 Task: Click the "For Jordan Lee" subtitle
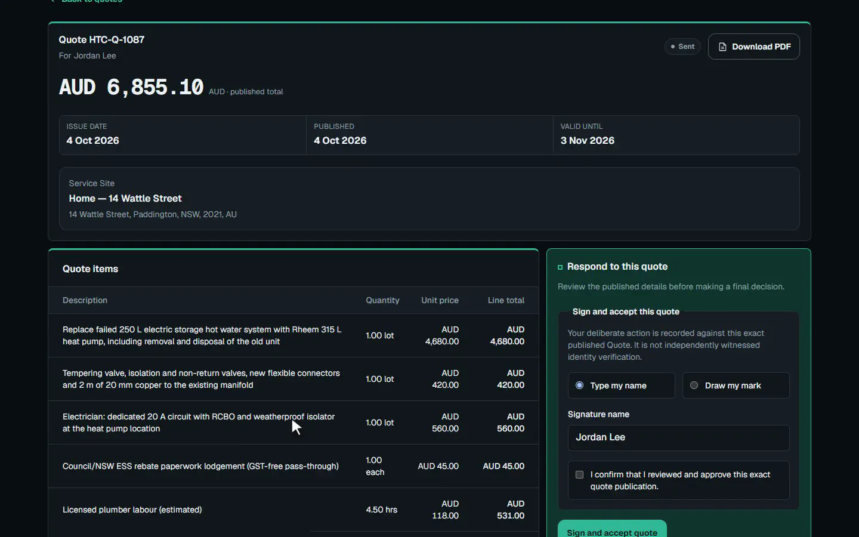pyautogui.click(x=87, y=55)
